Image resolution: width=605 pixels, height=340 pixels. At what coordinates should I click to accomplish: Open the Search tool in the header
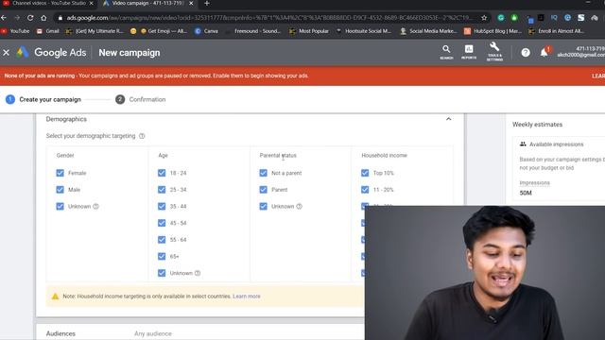click(446, 52)
